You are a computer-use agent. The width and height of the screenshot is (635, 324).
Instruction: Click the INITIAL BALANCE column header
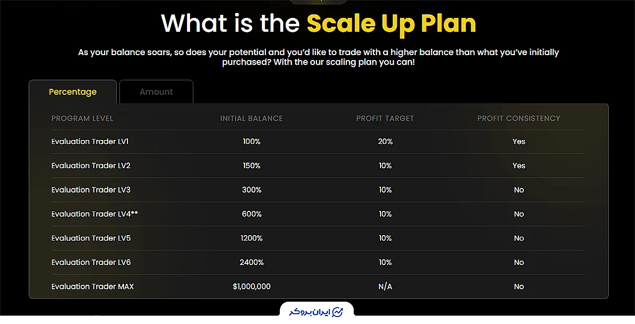pyautogui.click(x=252, y=119)
